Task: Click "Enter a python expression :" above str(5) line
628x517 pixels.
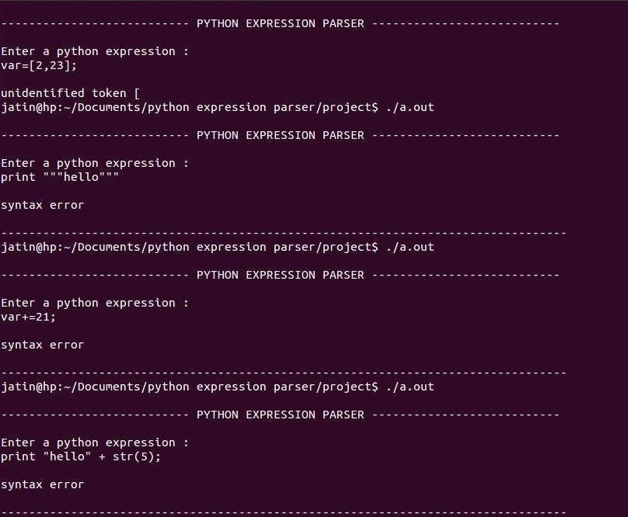Action: tap(94, 442)
